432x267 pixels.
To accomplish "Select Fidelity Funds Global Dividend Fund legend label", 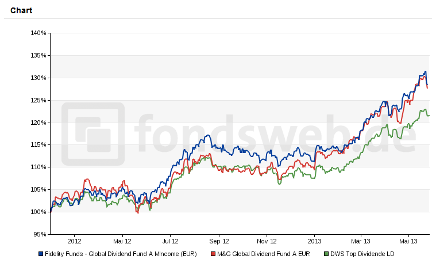I will click(x=121, y=254).
